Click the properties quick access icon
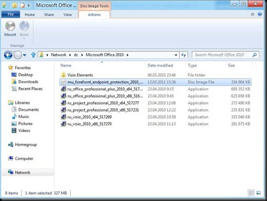The height and width of the screenshot is (201, 267). pos(23,6)
